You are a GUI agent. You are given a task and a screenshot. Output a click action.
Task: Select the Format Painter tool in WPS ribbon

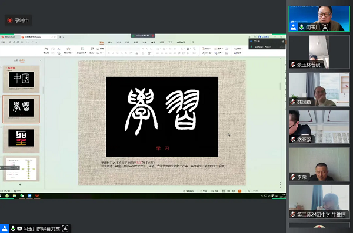pyautogui.click(x=46, y=51)
